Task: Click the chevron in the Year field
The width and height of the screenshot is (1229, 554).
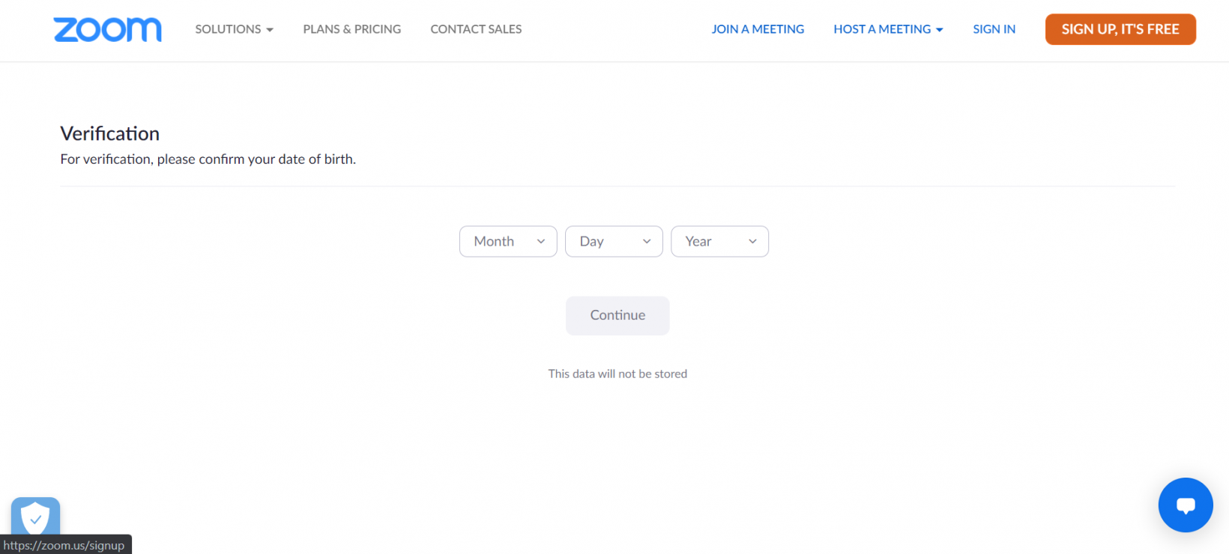Action: tap(752, 242)
